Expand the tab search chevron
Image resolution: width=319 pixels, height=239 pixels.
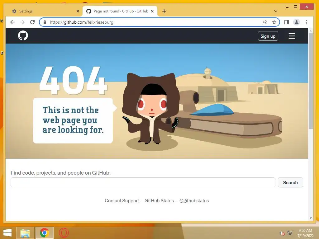[276, 11]
